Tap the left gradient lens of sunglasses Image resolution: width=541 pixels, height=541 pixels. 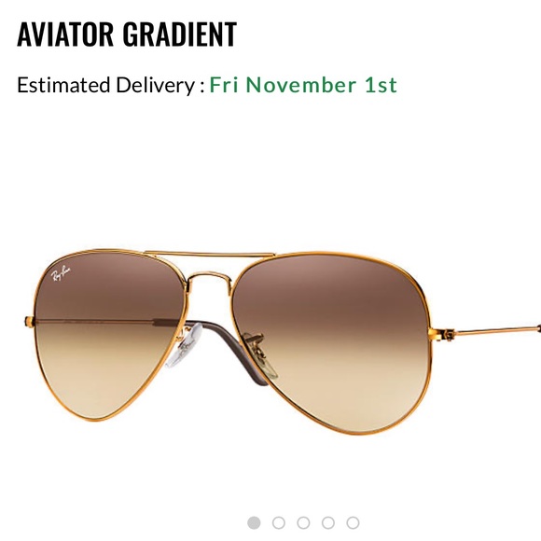pos(107,335)
